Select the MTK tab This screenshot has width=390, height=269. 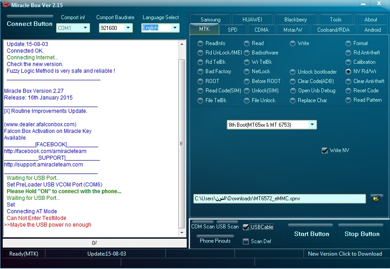(x=205, y=29)
